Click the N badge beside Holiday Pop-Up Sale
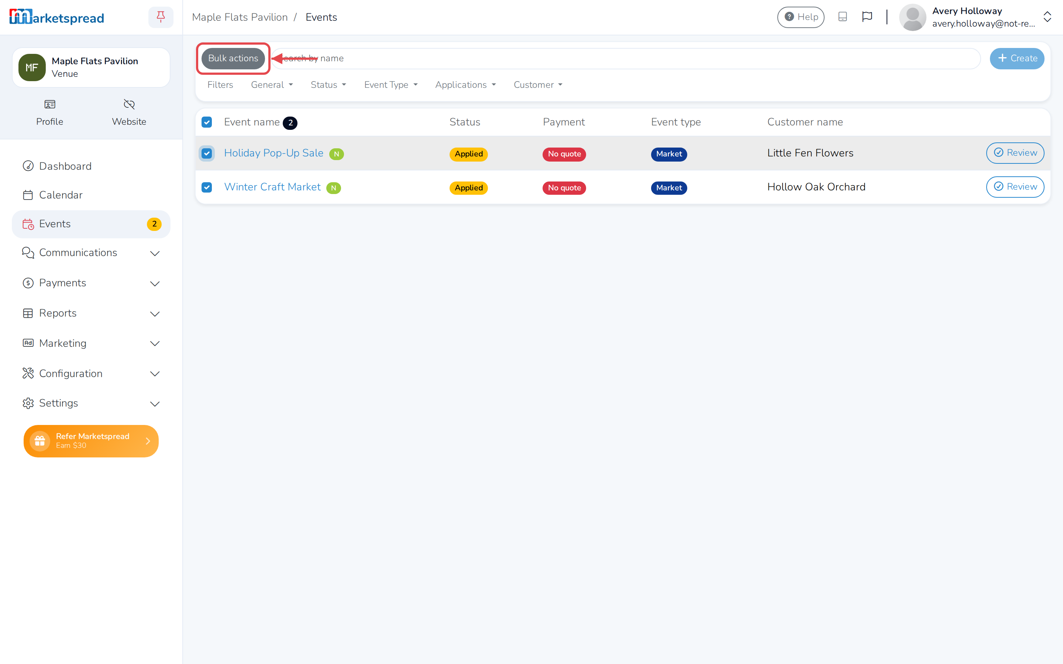 click(x=337, y=154)
